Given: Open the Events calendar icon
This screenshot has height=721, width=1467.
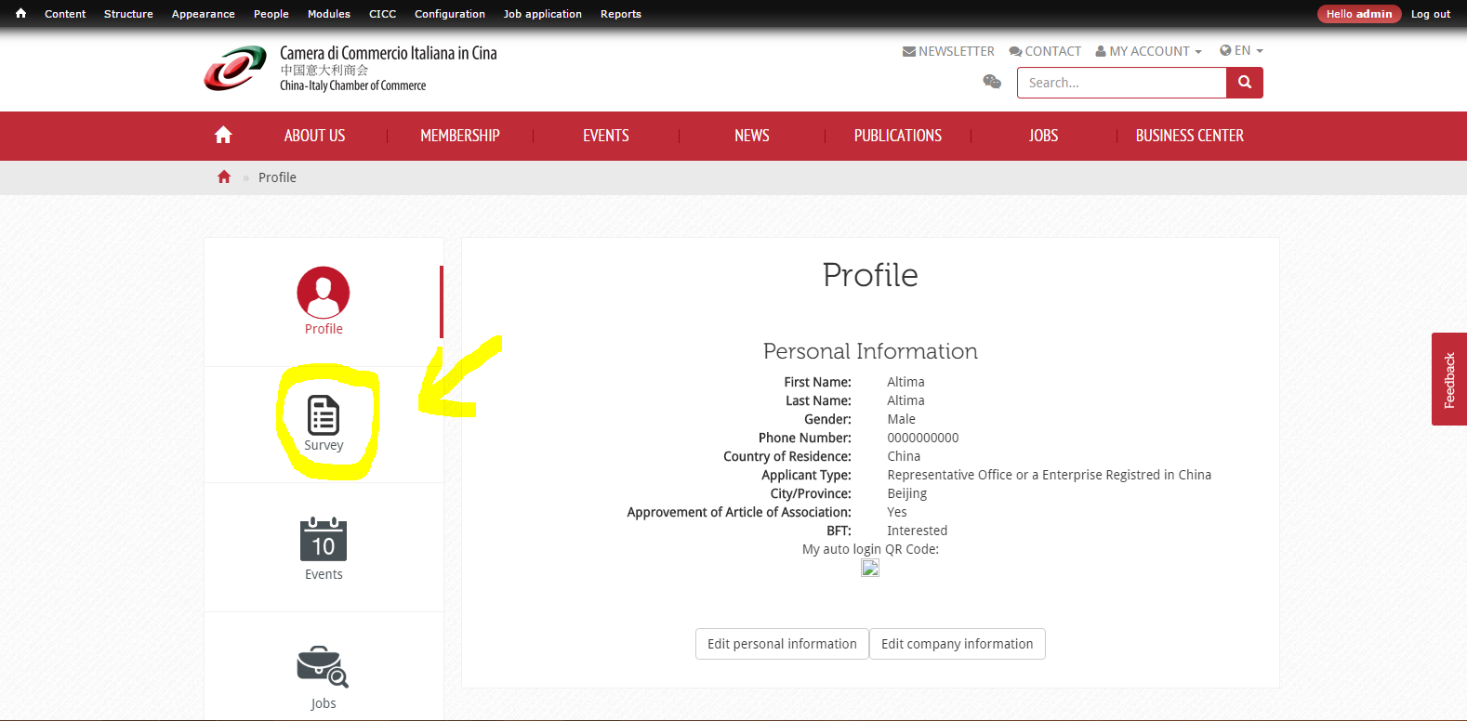Looking at the screenshot, I should (x=324, y=540).
